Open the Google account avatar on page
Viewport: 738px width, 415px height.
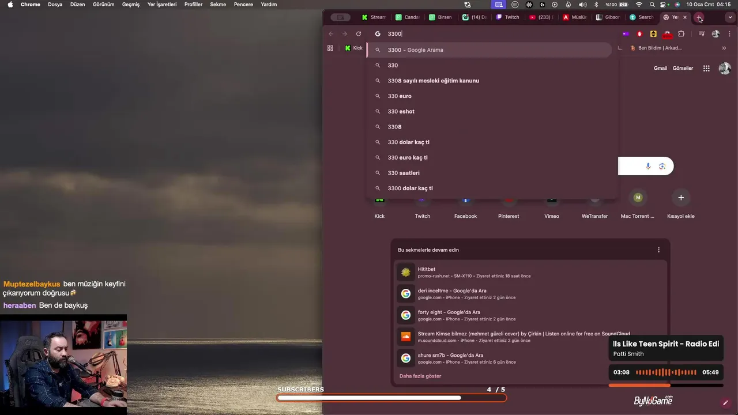pyautogui.click(x=725, y=69)
